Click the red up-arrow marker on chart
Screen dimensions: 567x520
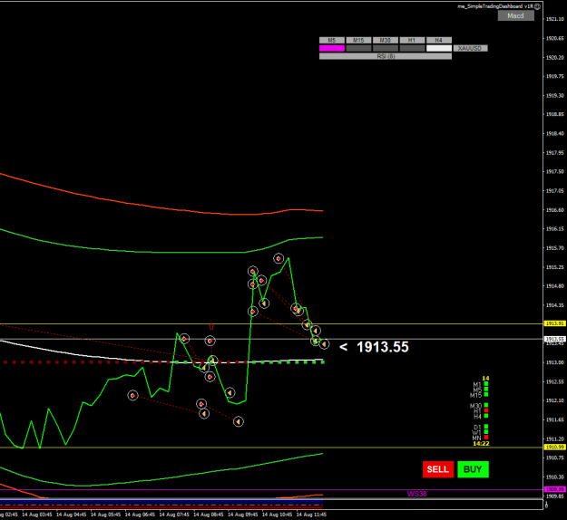click(211, 327)
